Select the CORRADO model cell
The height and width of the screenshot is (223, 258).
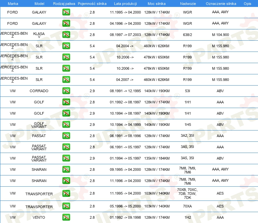[x=39, y=91]
